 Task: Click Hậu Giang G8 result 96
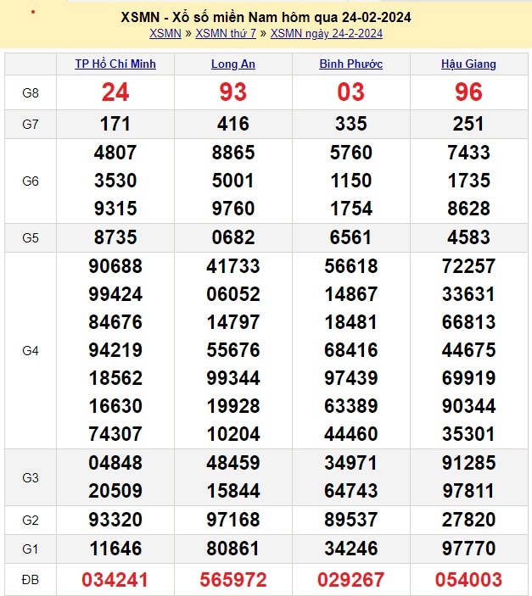[468, 92]
